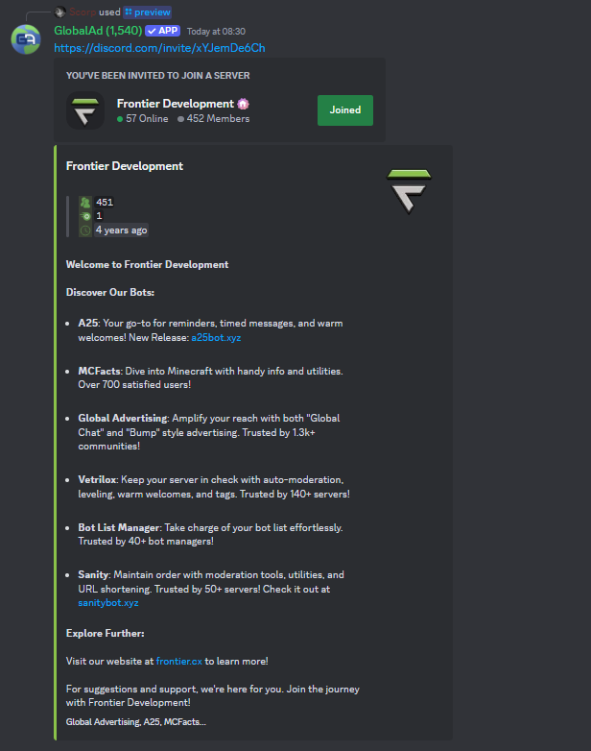Click the Frontier Development embed title
The width and height of the screenshot is (591, 751).
pos(125,166)
